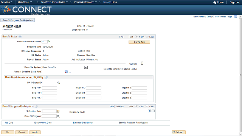This screenshot has width=242, height=136.
Task: Add a new Benefit Program Participation row
Action: pos(149,111)
